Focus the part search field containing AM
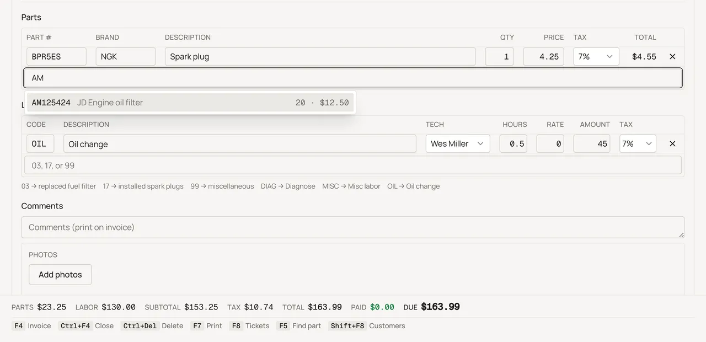The image size is (706, 342). click(x=353, y=78)
